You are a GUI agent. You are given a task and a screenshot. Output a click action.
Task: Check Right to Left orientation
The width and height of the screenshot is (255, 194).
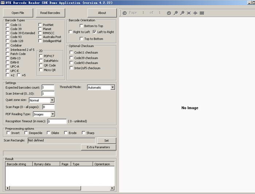(70, 32)
